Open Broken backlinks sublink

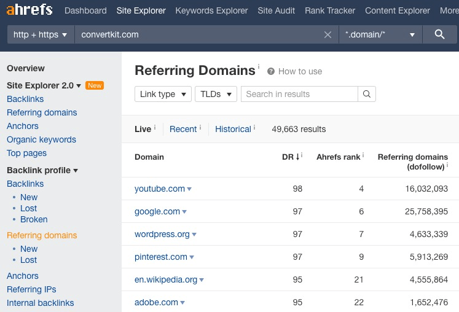pyautogui.click(x=34, y=219)
